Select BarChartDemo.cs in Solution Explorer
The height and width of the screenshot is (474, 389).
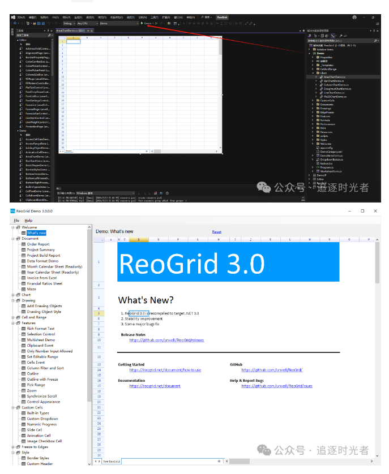pyautogui.click(x=334, y=81)
